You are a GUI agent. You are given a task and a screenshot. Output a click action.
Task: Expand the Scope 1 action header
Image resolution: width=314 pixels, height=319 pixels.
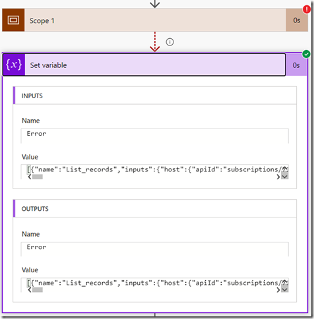pyautogui.click(x=155, y=20)
